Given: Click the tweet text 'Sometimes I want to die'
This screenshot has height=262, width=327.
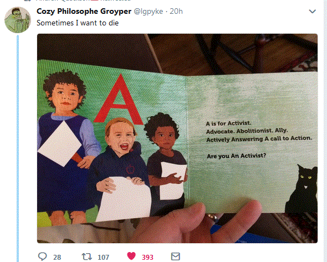Looking at the screenshot, I should click(x=78, y=23).
